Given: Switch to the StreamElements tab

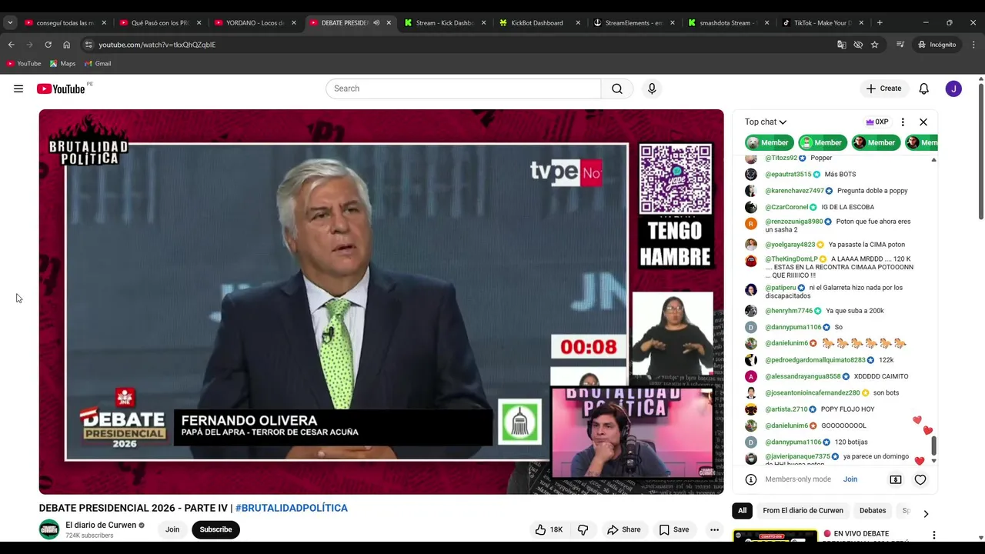Looking at the screenshot, I should 634,23.
